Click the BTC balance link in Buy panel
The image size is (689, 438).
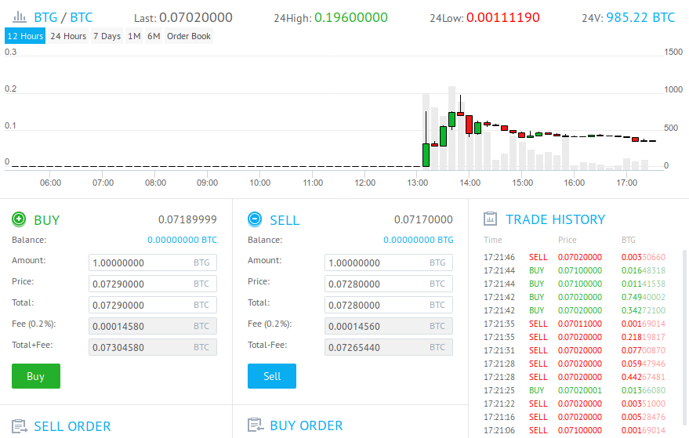(182, 240)
